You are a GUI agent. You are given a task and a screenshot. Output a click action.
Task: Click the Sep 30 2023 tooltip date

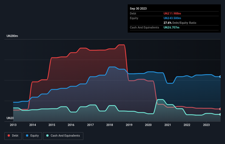point(138,8)
